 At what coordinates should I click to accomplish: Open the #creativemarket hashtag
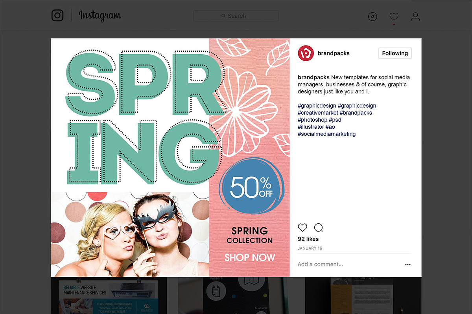(x=318, y=113)
